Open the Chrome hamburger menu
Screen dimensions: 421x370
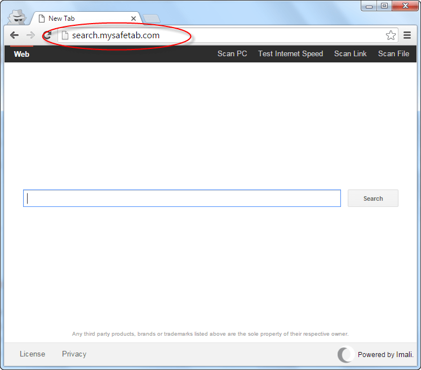(x=407, y=35)
